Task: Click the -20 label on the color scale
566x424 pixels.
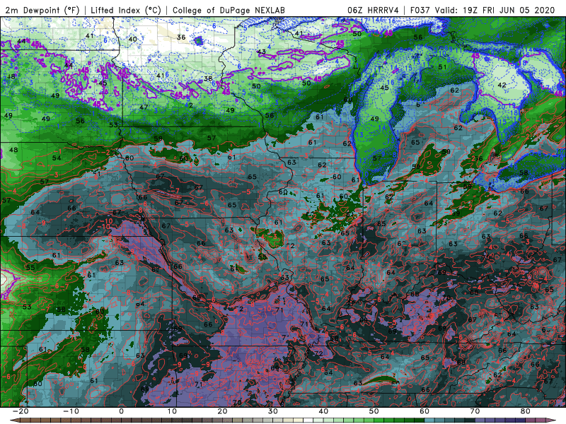Action: [x=21, y=411]
